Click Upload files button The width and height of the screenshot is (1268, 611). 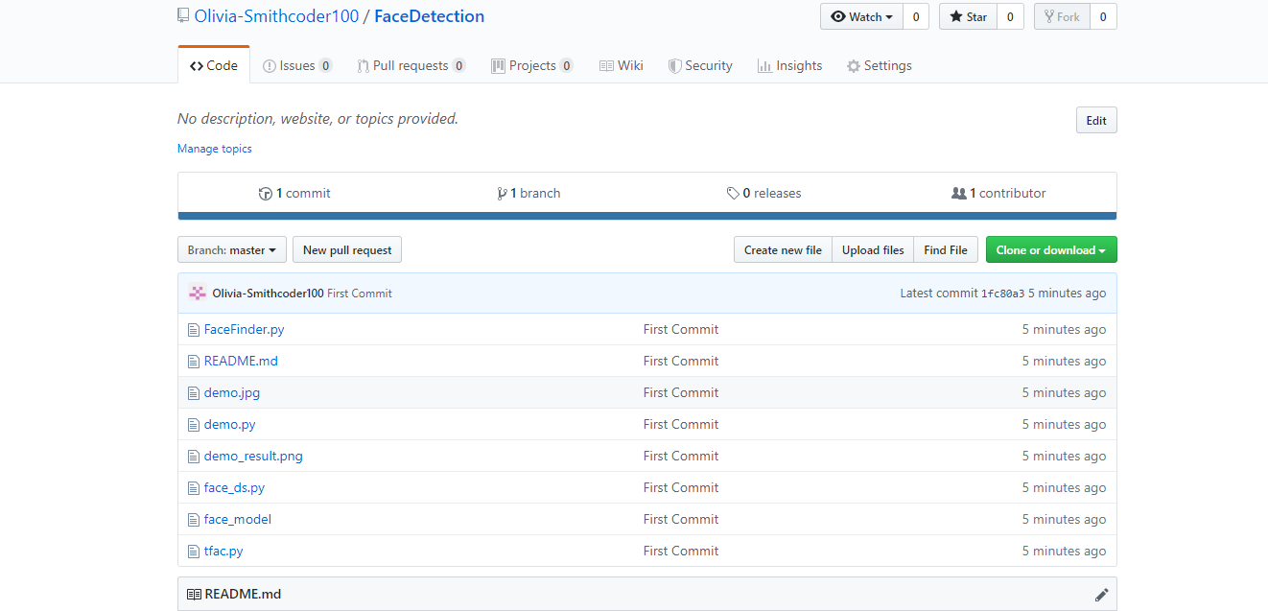point(873,249)
